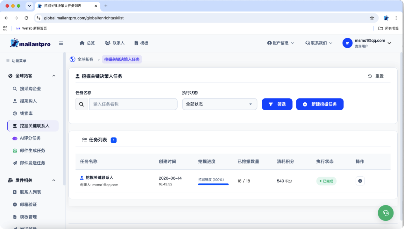Open the tab search dropdown arrow

(x=30, y=6)
